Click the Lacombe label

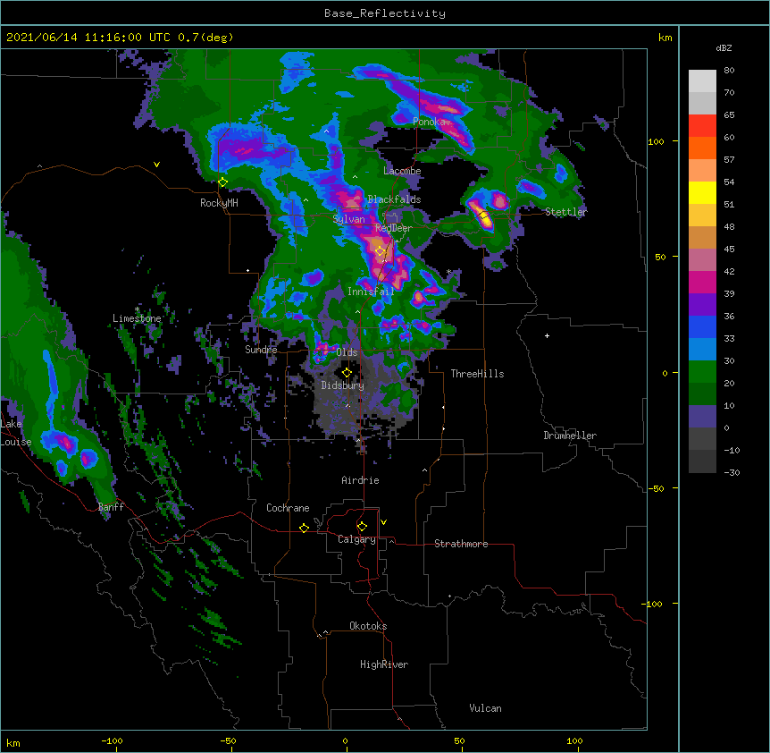pos(402,171)
